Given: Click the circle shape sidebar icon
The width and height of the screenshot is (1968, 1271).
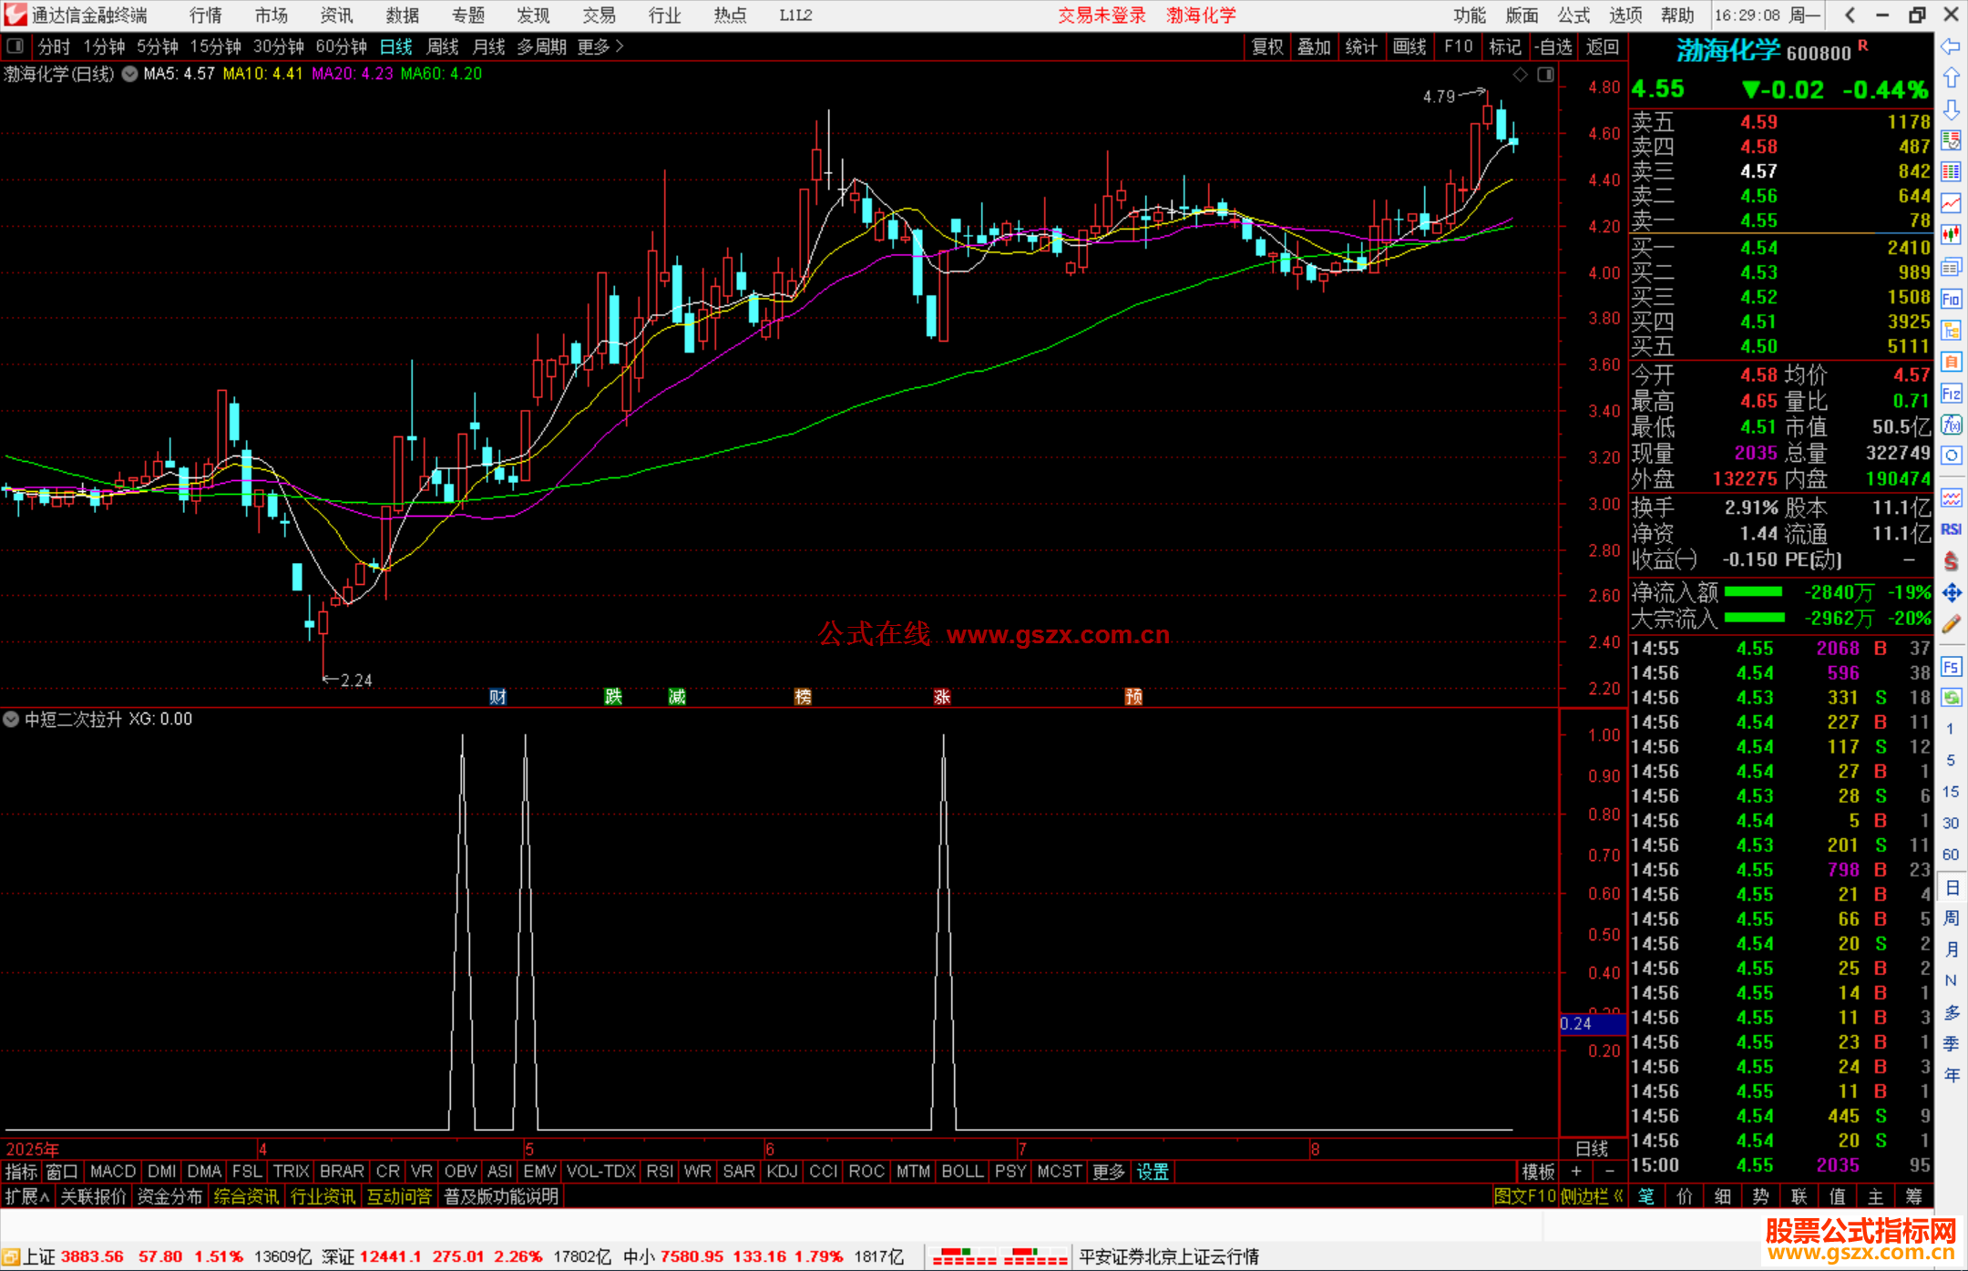Looking at the screenshot, I should pyautogui.click(x=1951, y=456).
